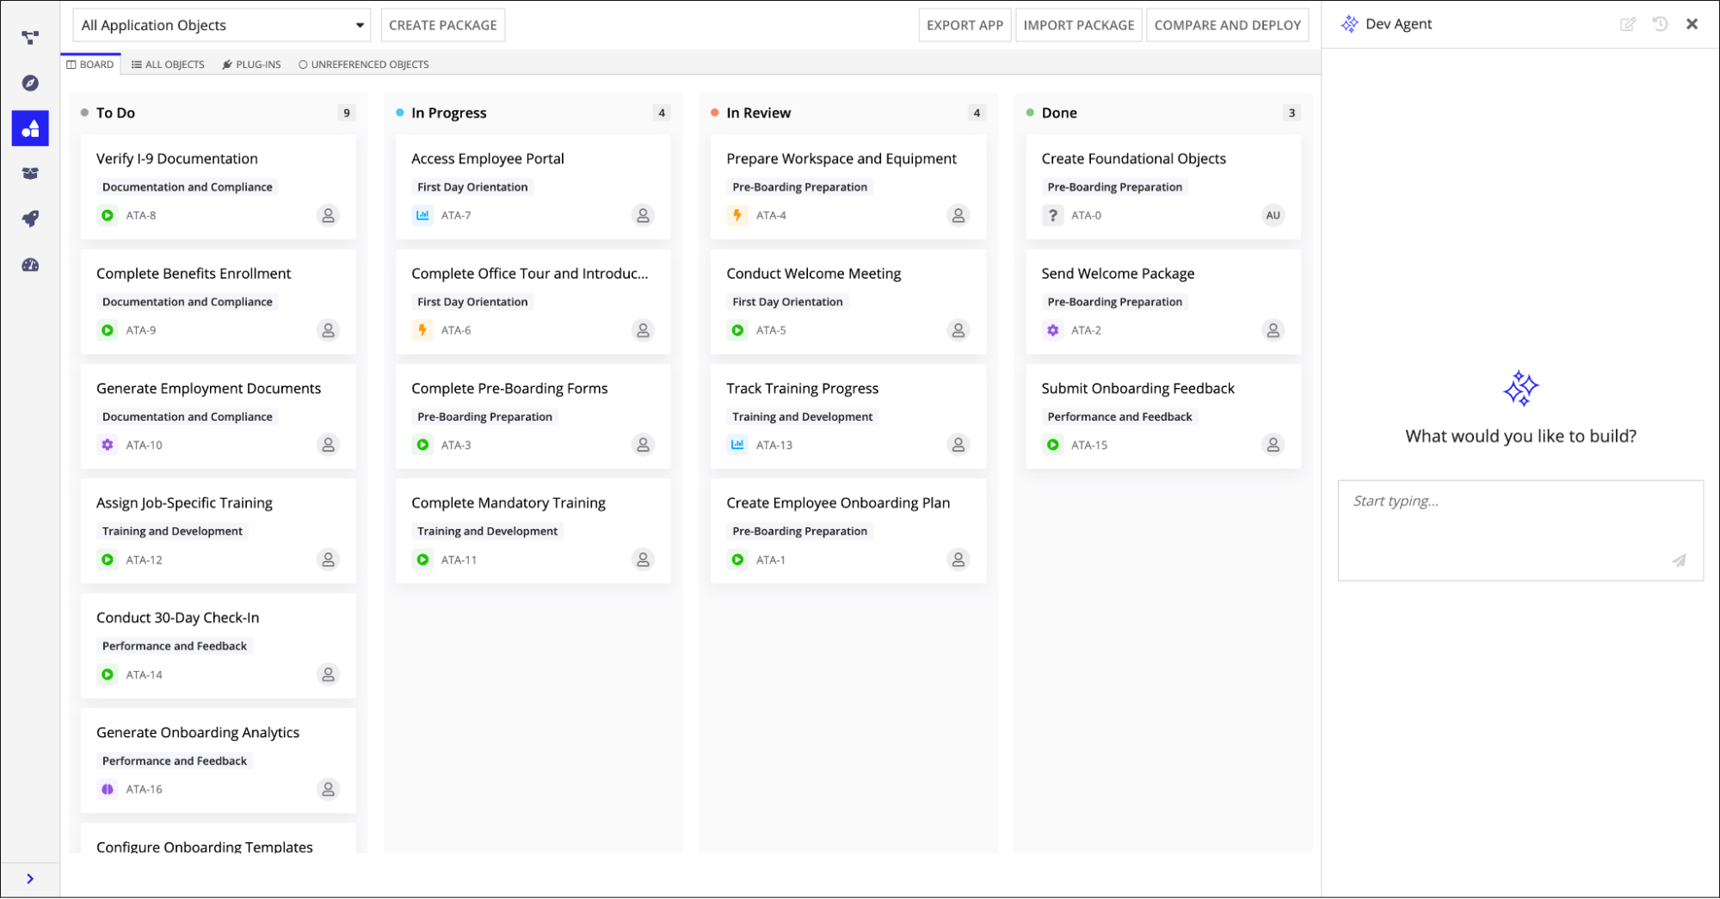Click the green play icon on ATA-15
This screenshot has height=899, width=1720.
click(x=1052, y=445)
